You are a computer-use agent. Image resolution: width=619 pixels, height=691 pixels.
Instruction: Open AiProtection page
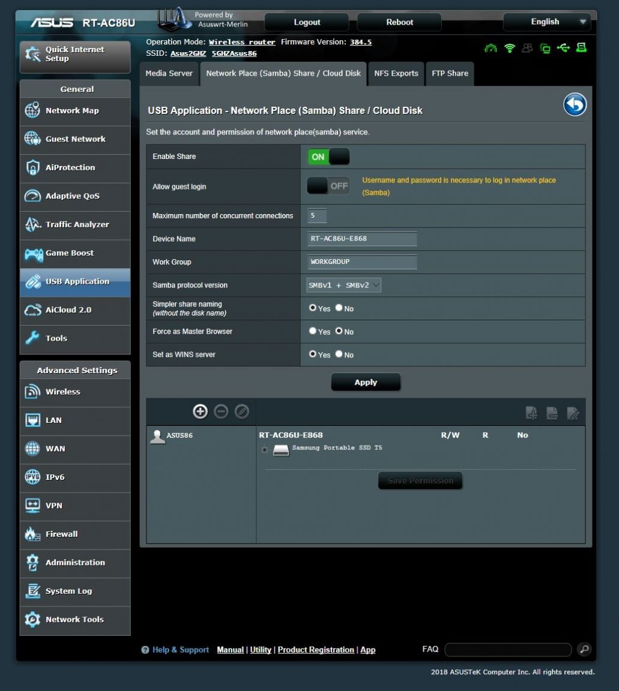[75, 168]
